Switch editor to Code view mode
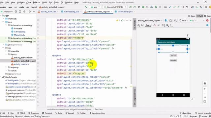Screen dimensions: 211x118 (x=192, y=16)
